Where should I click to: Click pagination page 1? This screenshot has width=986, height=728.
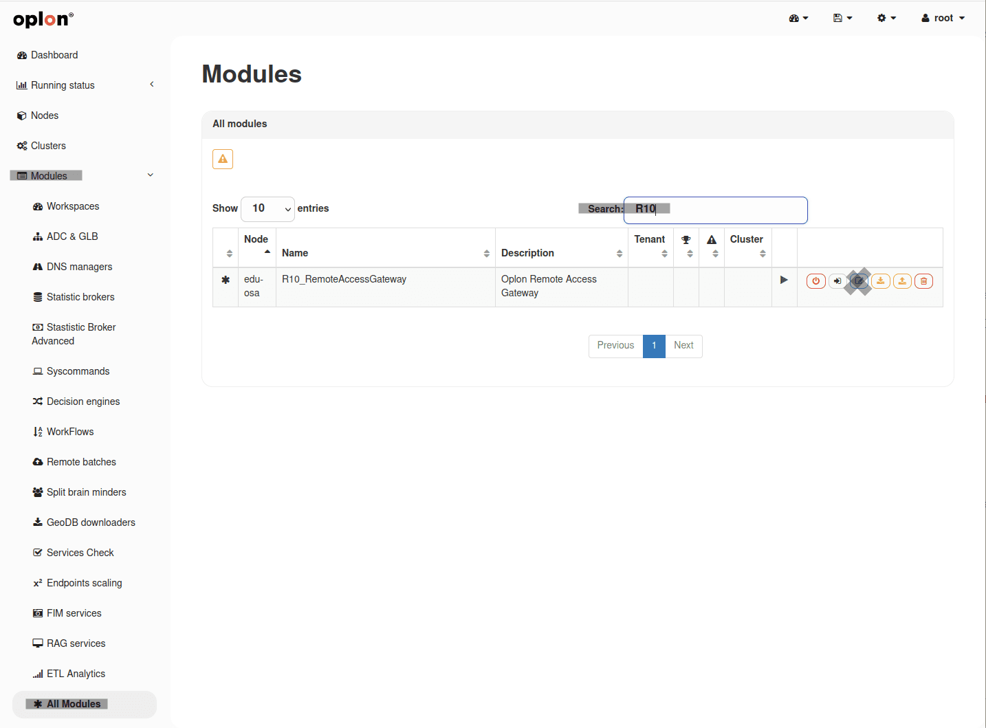(654, 346)
